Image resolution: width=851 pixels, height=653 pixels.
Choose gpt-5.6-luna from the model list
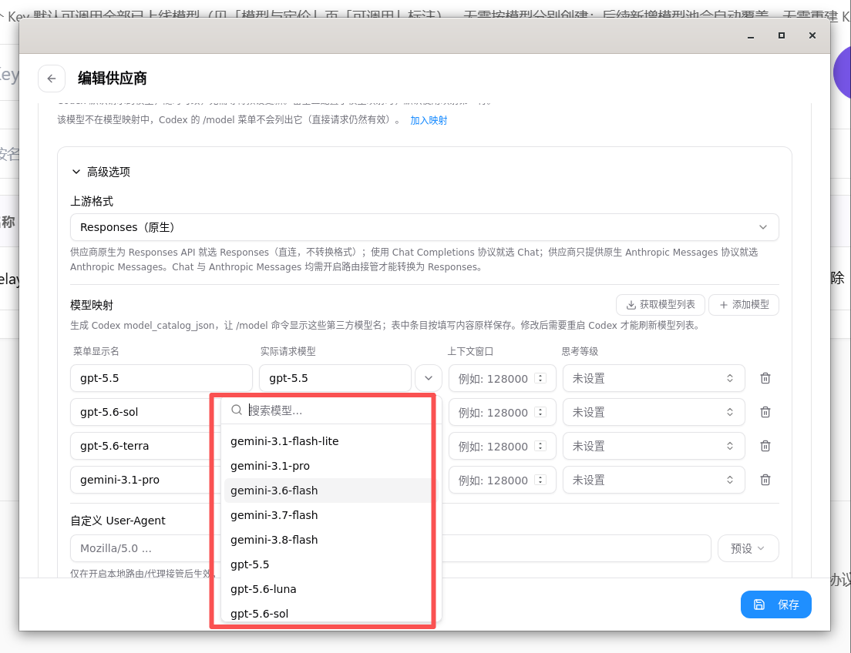328,589
